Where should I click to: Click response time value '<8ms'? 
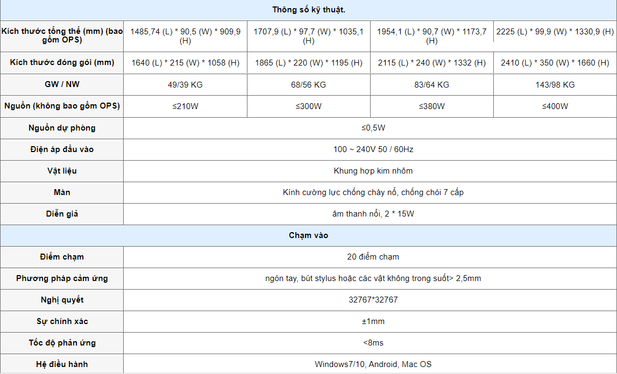coord(373,343)
